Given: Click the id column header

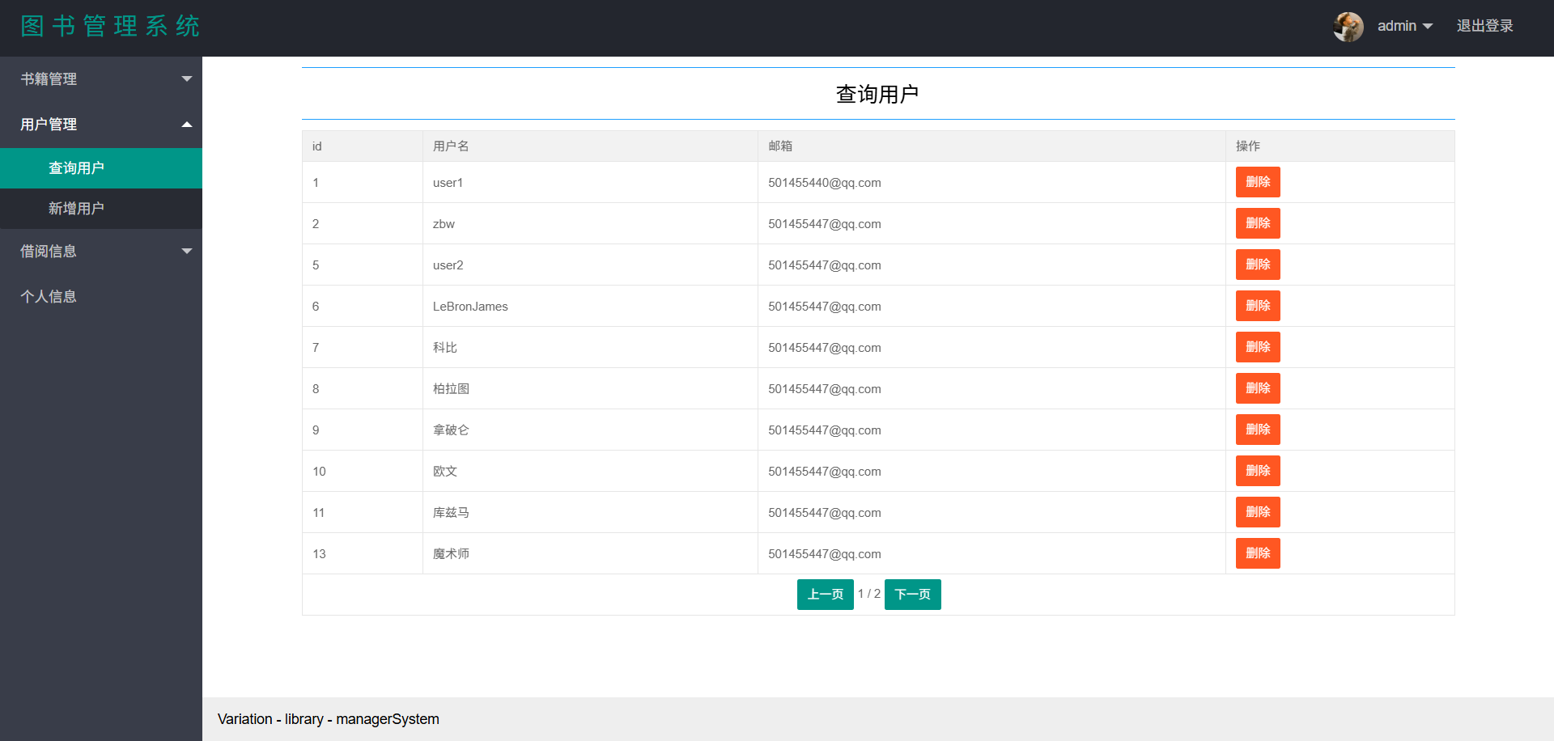Looking at the screenshot, I should click(x=363, y=146).
